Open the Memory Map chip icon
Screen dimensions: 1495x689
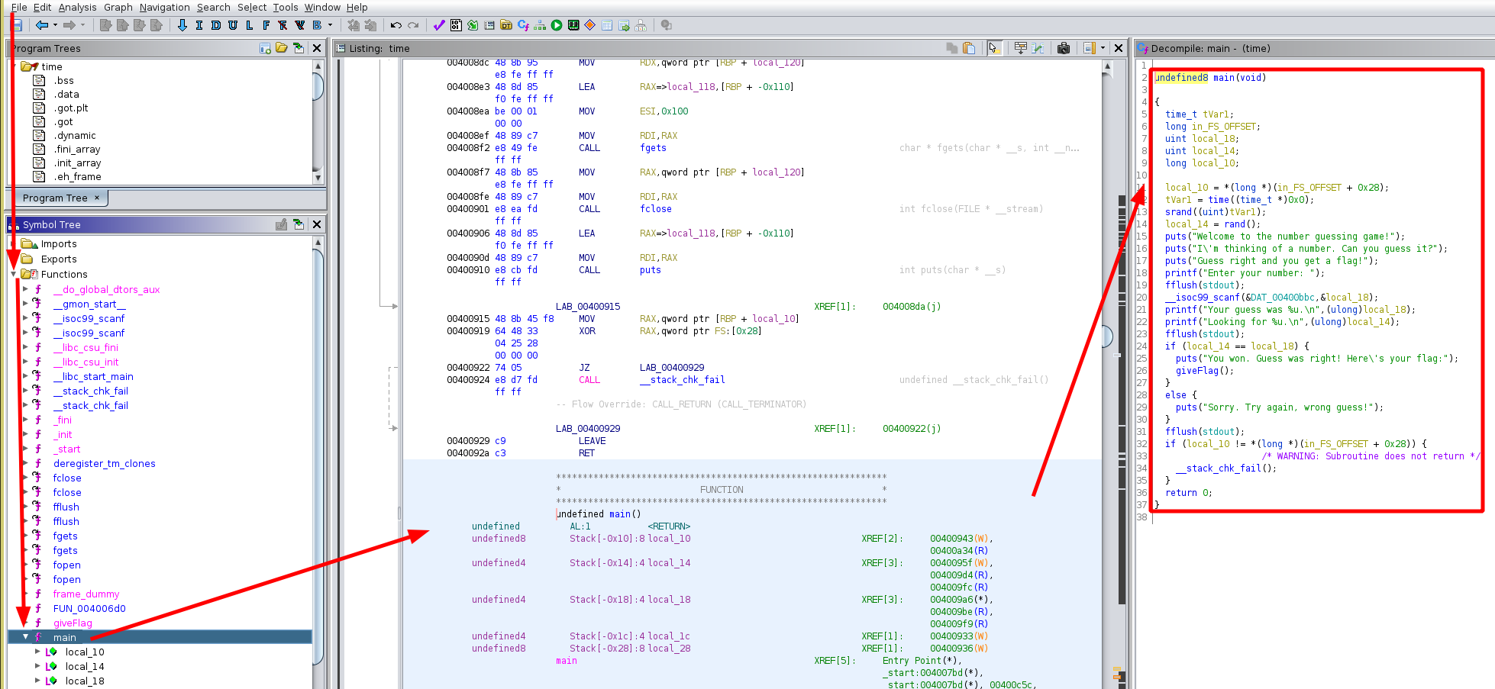click(573, 25)
